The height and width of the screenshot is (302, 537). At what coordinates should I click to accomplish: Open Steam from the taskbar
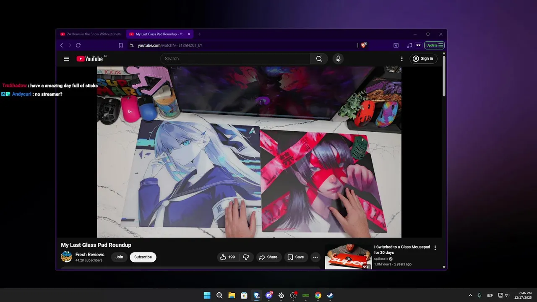[330, 295]
